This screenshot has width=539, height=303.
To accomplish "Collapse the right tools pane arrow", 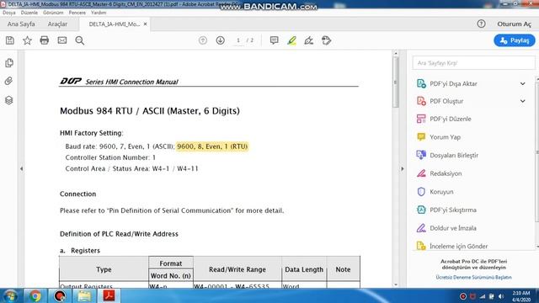I will [x=403, y=168].
